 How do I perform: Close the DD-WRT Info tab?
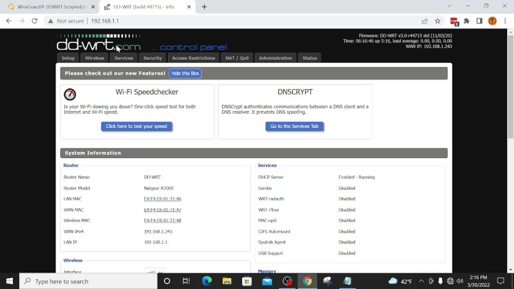[189, 7]
